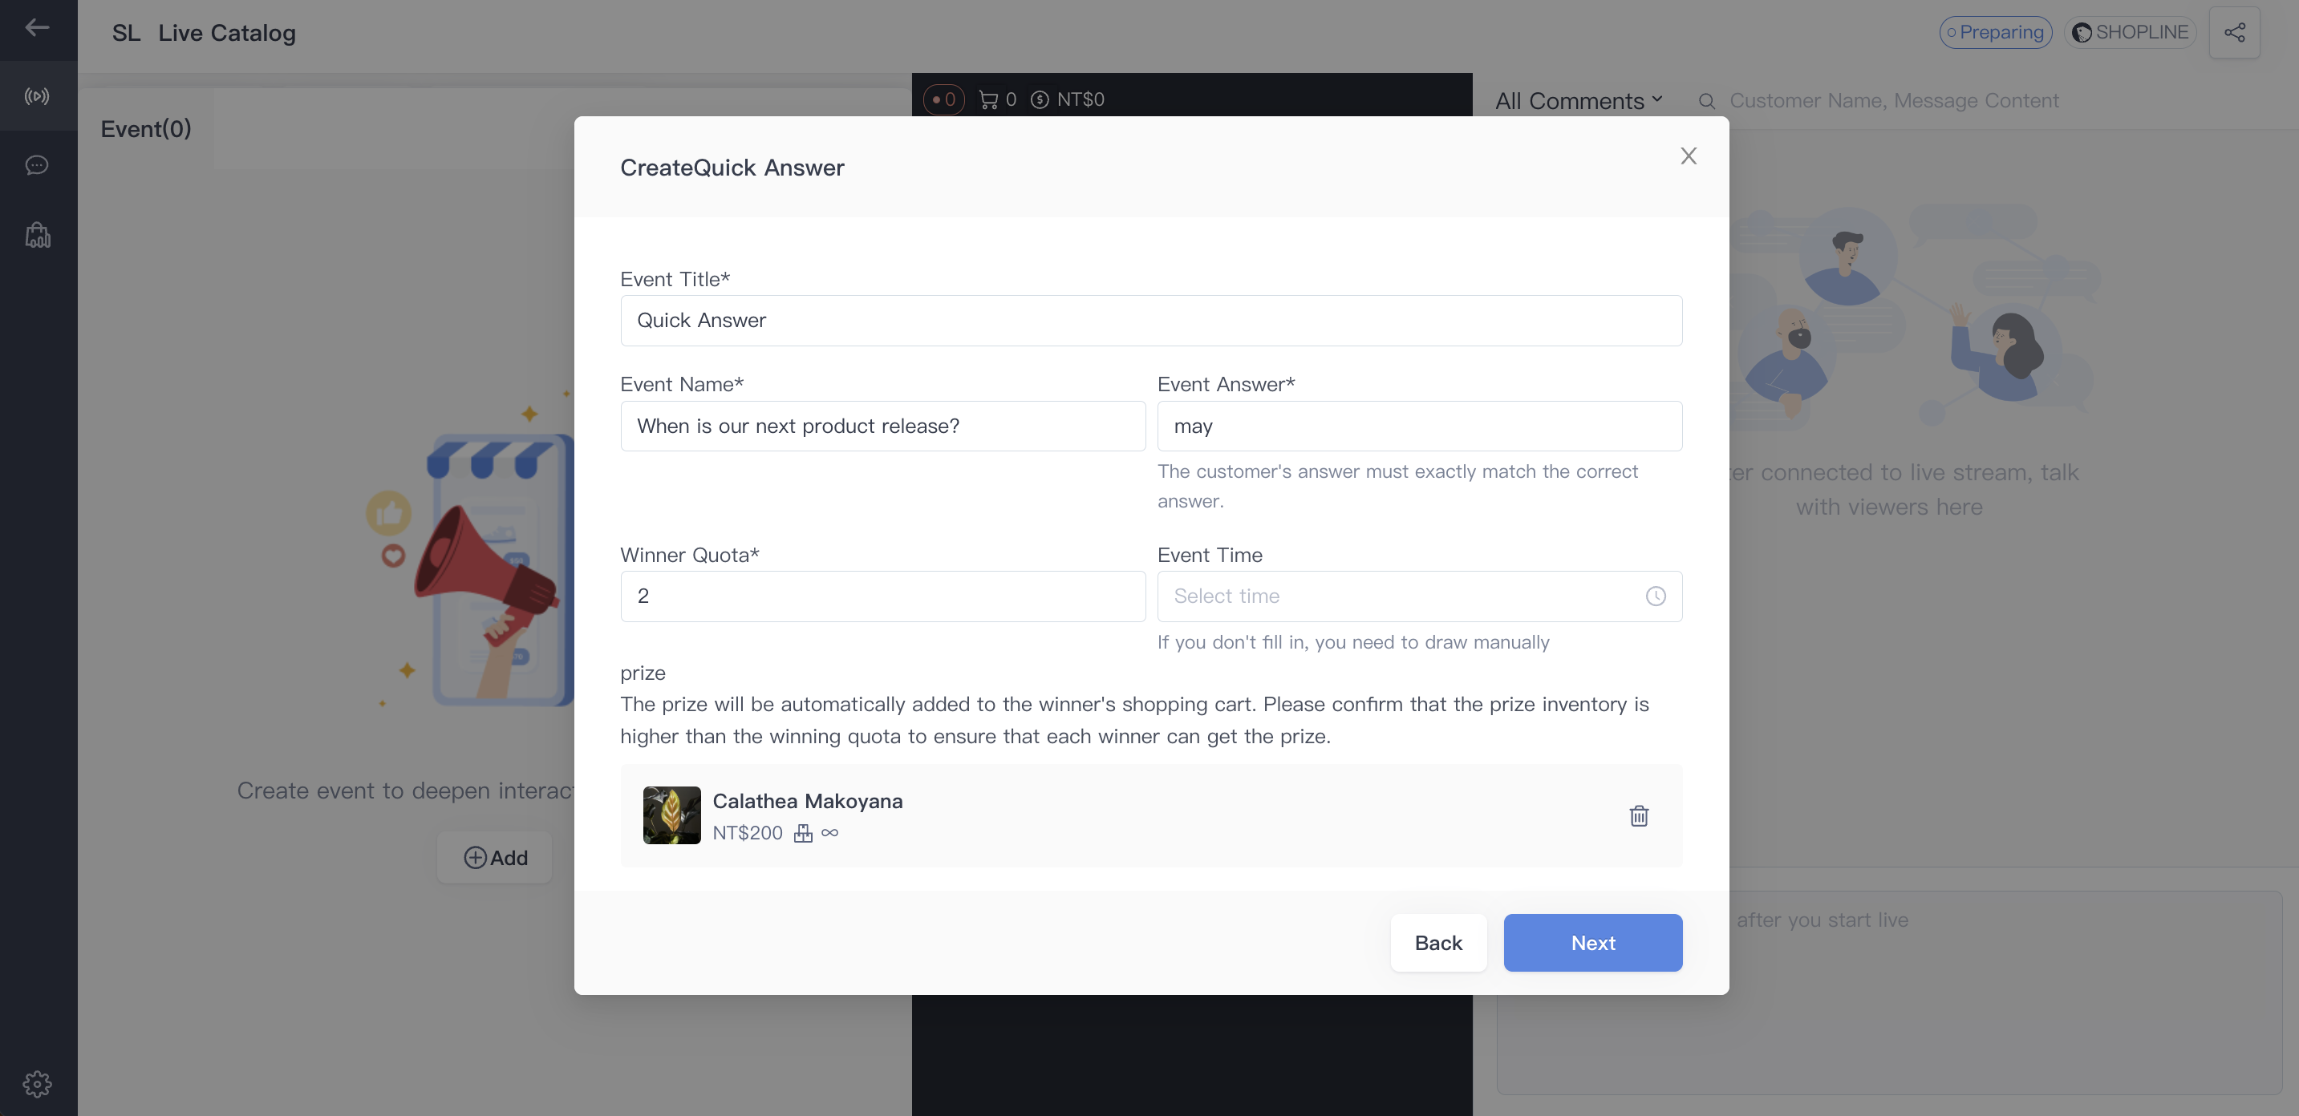
Task: Click the clock icon in the Event Time field
Action: (1655, 596)
